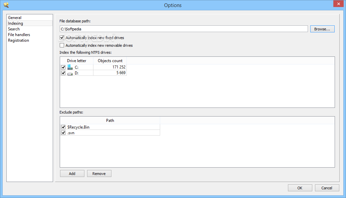
Task: Click the Cancel button
Action: (x=327, y=188)
